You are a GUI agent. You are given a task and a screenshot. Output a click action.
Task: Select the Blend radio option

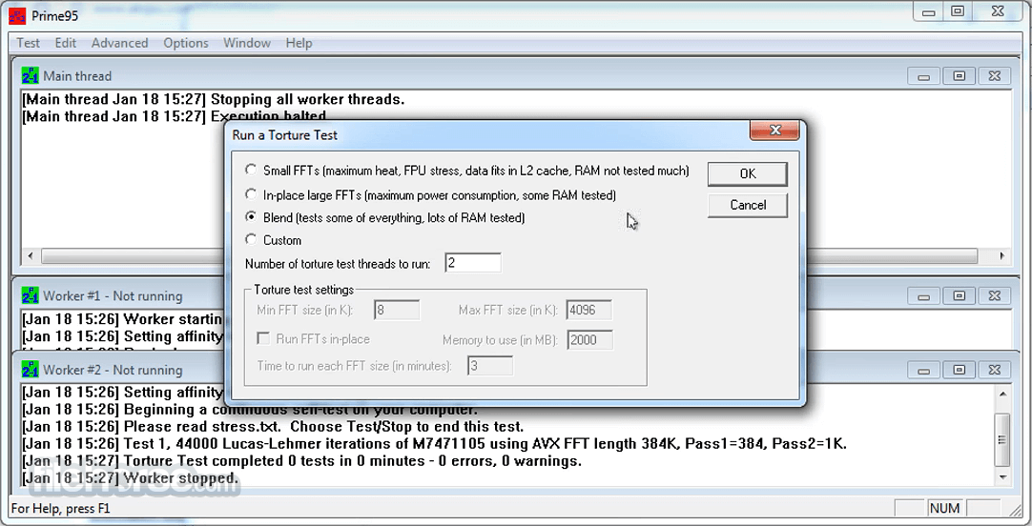tap(251, 216)
